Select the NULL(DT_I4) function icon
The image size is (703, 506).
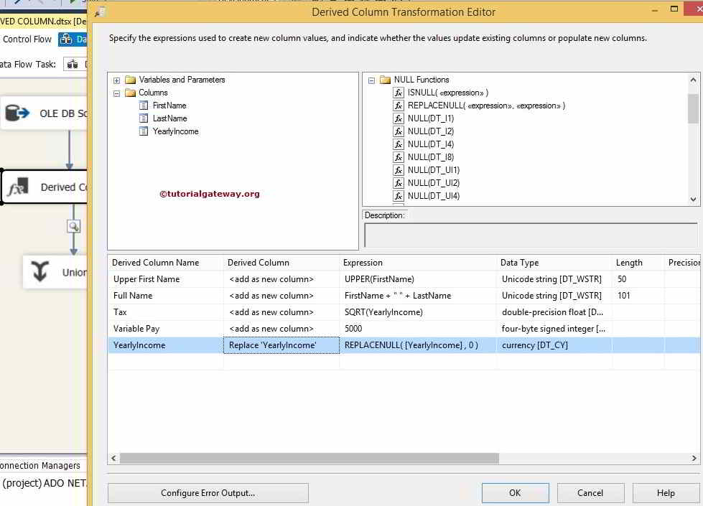[x=398, y=144]
